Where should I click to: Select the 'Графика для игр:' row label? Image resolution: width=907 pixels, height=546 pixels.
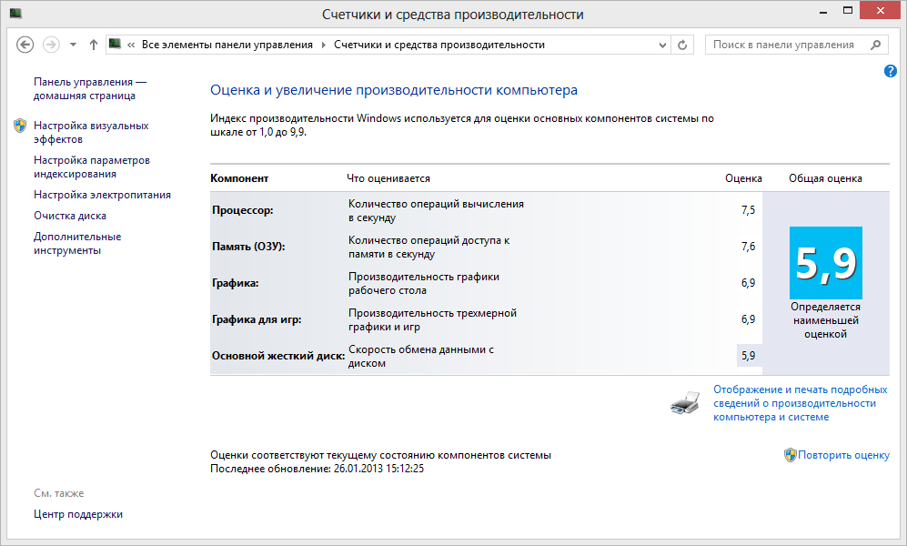tap(257, 319)
